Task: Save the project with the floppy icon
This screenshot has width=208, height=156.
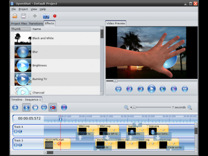Action: click(x=23, y=16)
